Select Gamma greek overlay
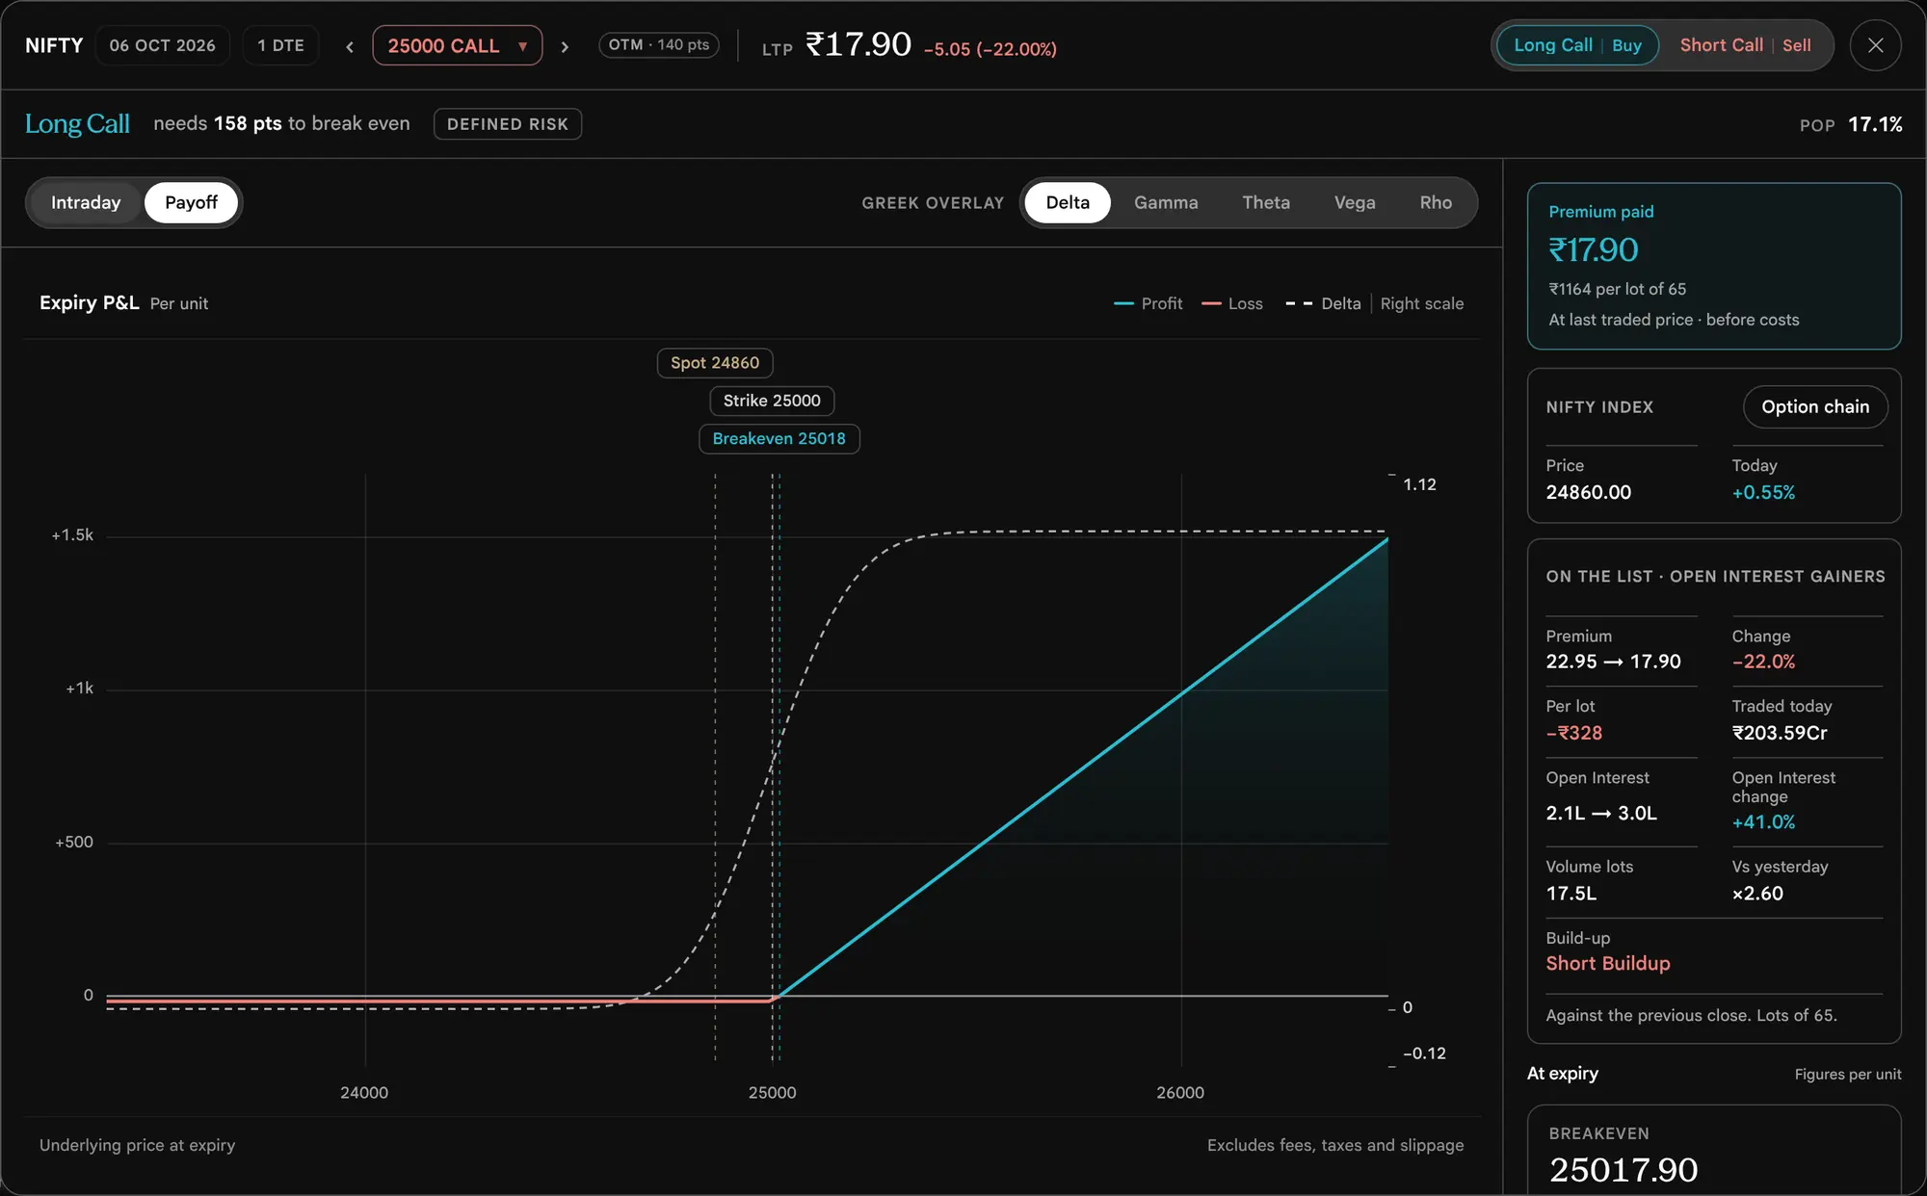This screenshot has height=1196, width=1927. click(1166, 202)
